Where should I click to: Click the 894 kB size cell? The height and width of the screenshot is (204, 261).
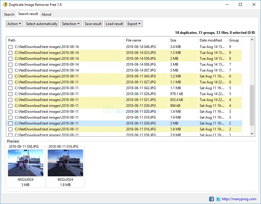175,106
